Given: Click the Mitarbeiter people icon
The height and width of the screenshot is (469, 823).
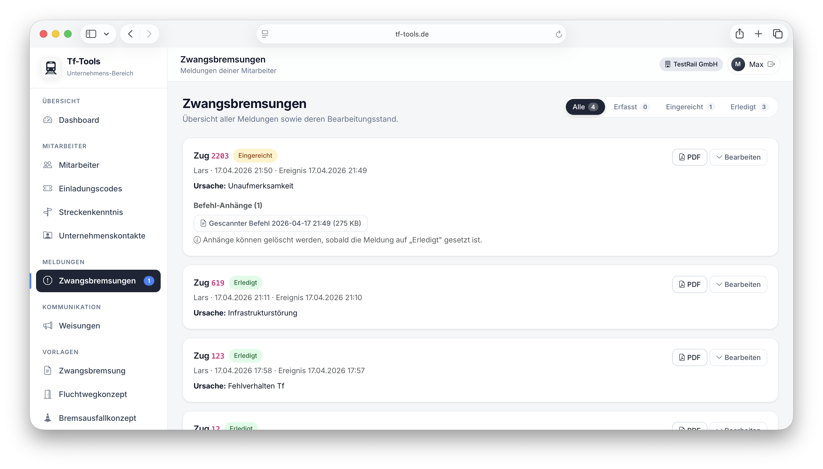Looking at the screenshot, I should click(x=48, y=165).
